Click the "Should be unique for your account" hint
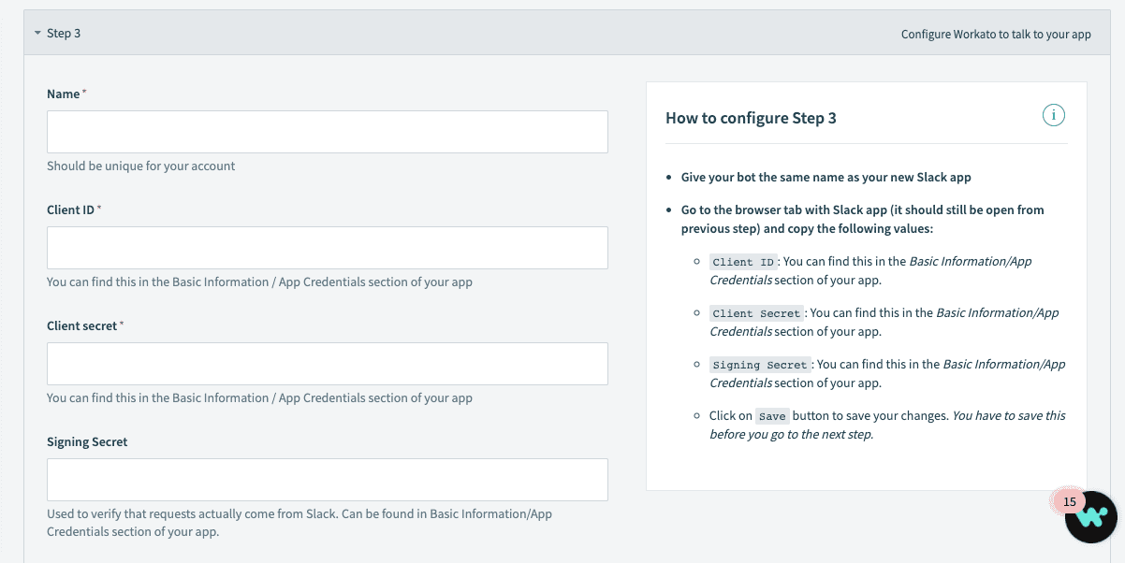1125x563 pixels. pos(141,166)
